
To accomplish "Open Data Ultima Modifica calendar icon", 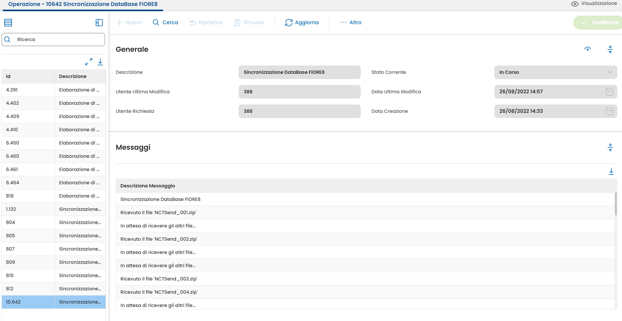I will (609, 91).
